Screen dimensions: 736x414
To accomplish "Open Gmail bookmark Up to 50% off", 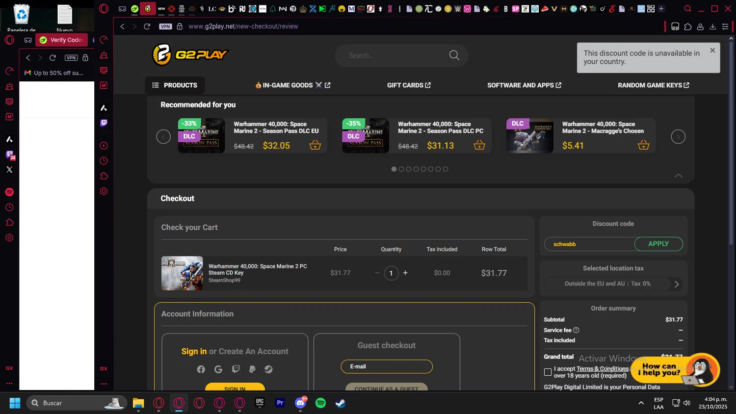I will (x=54, y=73).
